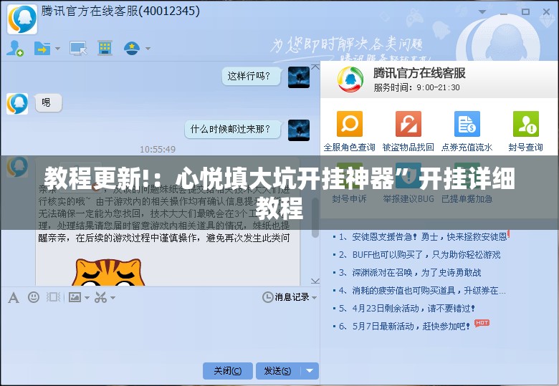
Task: Expand the screenshot scissors dropdown arrow
Action: click(113, 297)
